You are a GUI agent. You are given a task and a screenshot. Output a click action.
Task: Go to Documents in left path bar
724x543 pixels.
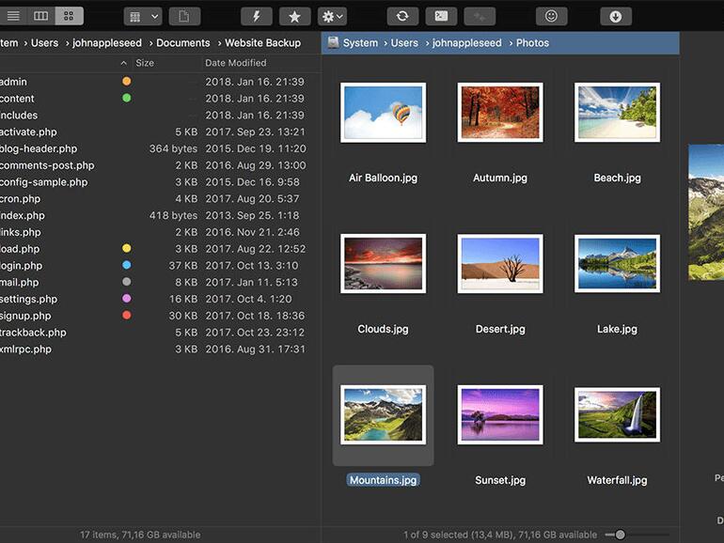click(182, 43)
